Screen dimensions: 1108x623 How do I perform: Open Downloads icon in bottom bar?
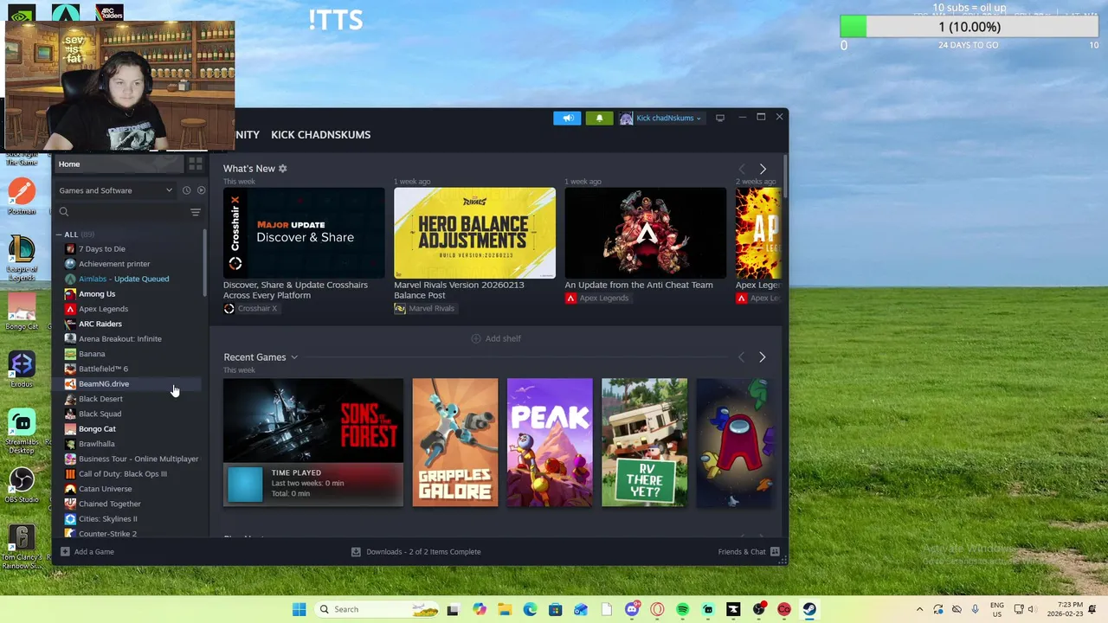(356, 551)
